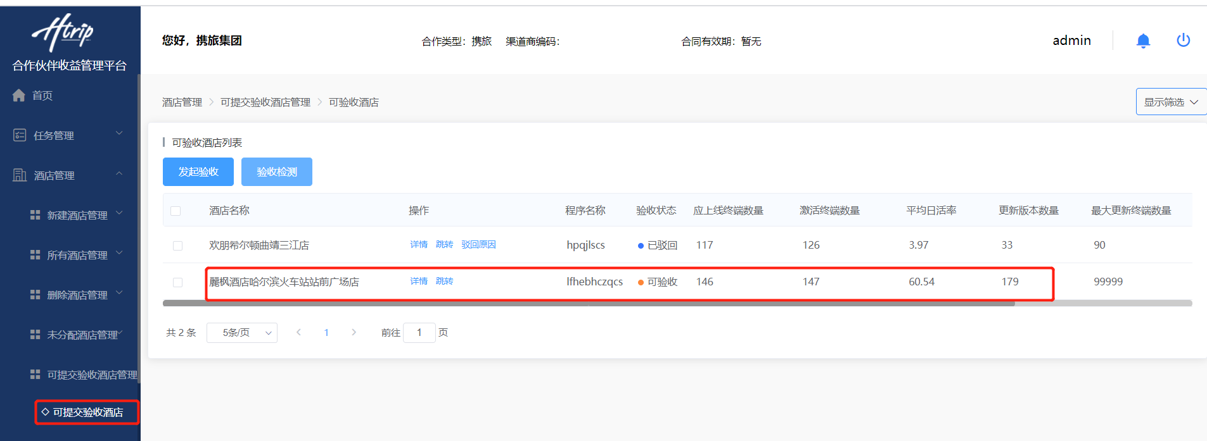Viewport: 1207px width, 441px height.
Task: Click the hpqjlscs program name cell
Action: click(x=585, y=245)
